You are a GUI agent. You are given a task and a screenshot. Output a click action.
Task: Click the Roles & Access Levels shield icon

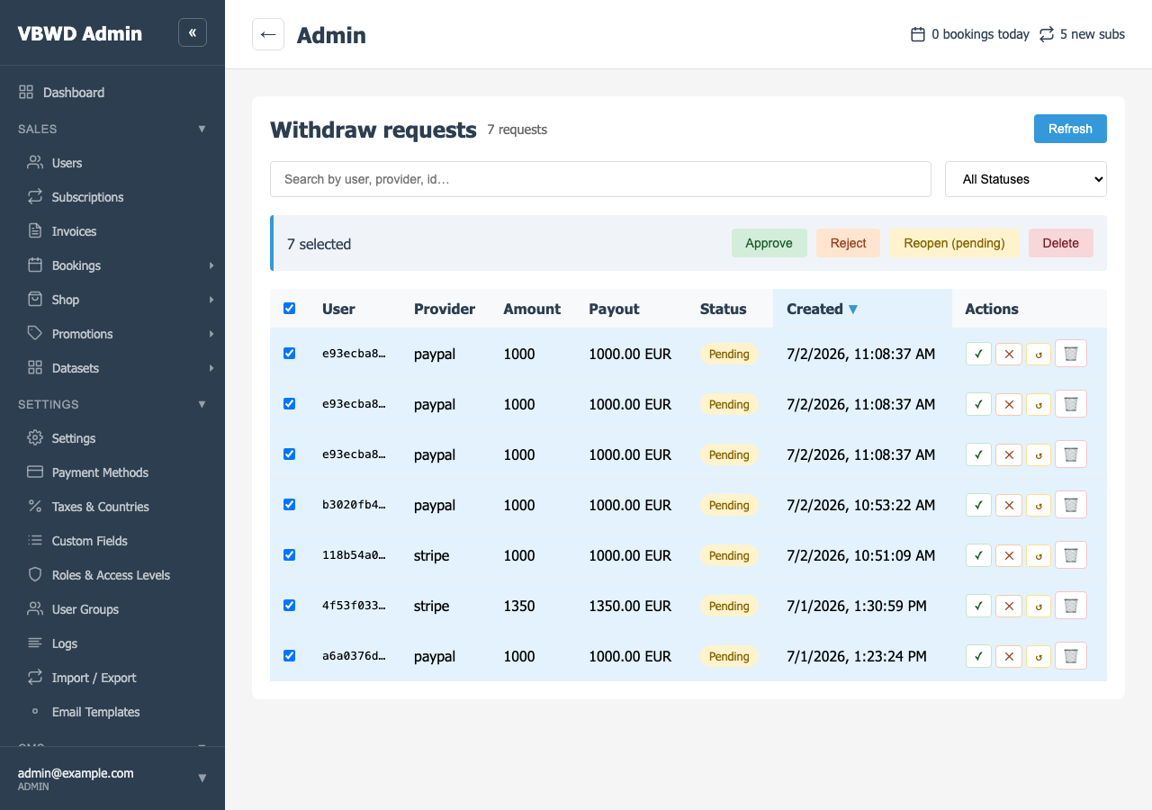click(35, 574)
